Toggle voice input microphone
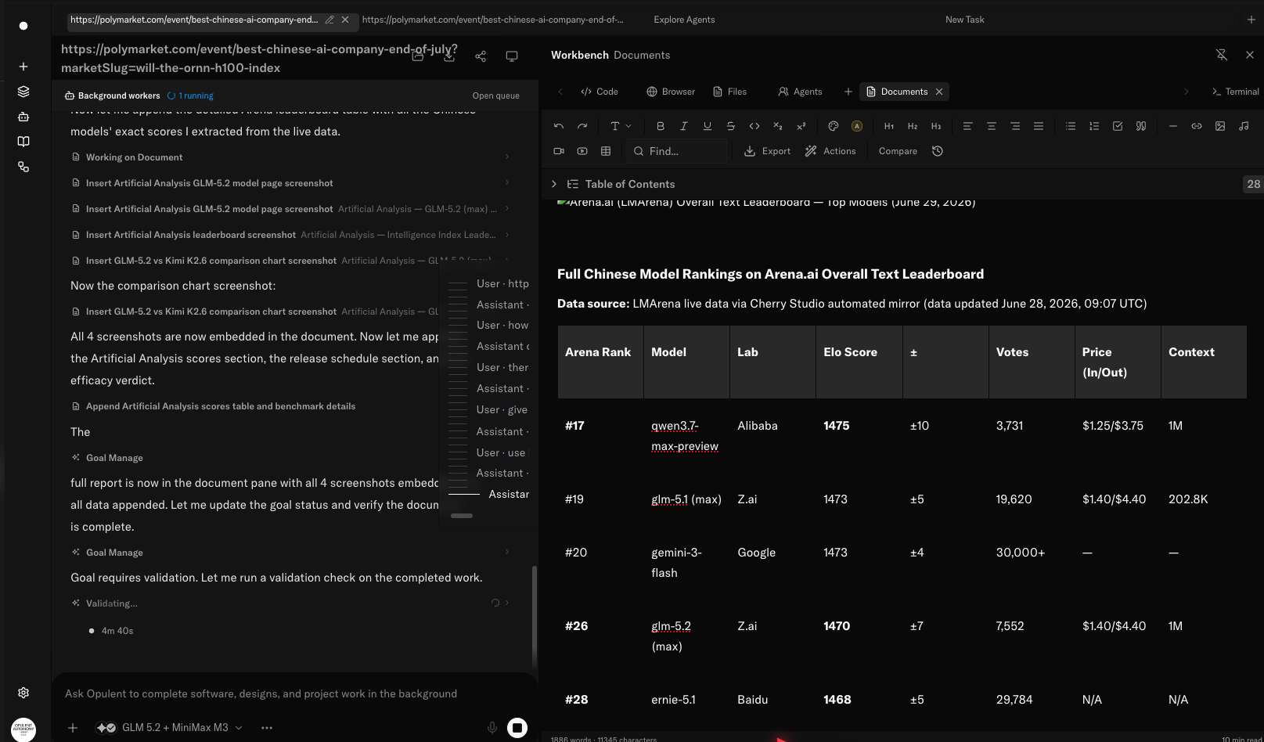 click(492, 728)
